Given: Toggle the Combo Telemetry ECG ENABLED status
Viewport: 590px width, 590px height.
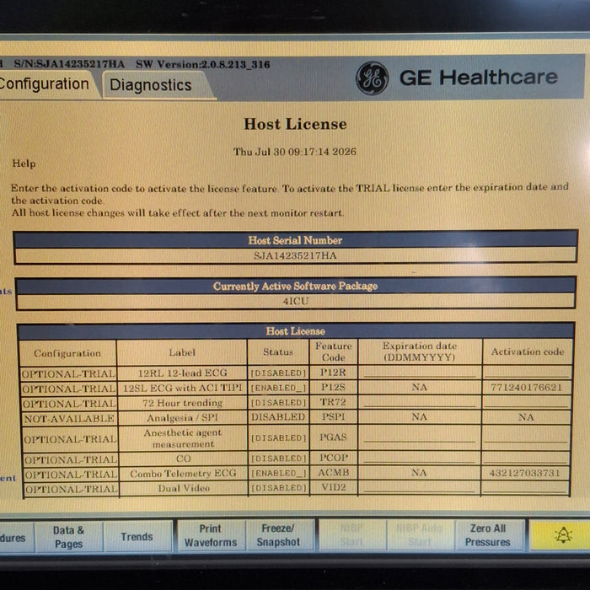Looking at the screenshot, I should coord(278,473).
